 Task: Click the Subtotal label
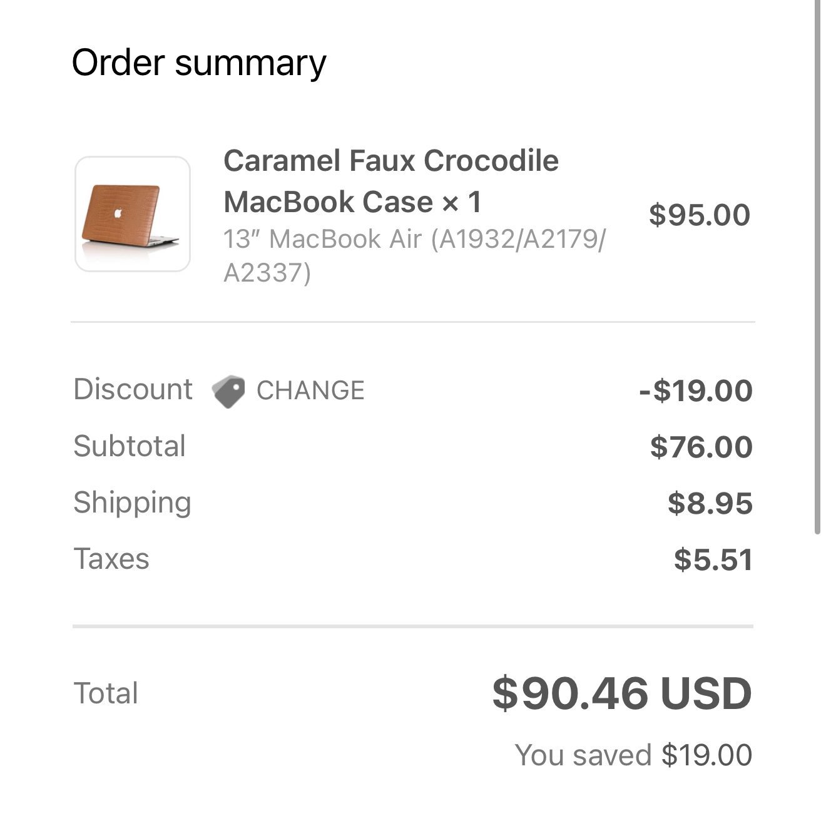[x=130, y=446]
